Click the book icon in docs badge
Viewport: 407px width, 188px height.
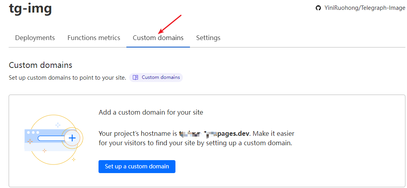coord(135,77)
